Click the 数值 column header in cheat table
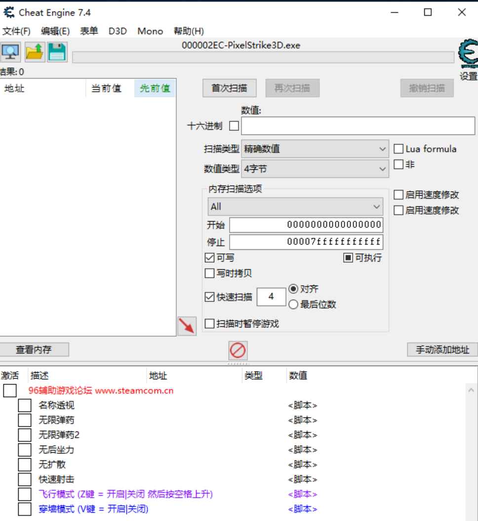Screen dimensions: 478x521 tap(298, 375)
